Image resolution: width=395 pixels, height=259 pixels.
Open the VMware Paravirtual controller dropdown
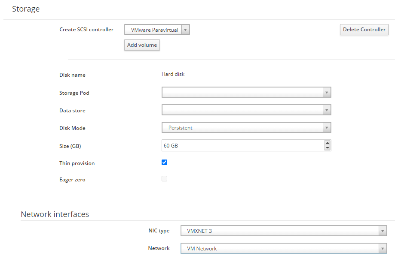click(157, 30)
